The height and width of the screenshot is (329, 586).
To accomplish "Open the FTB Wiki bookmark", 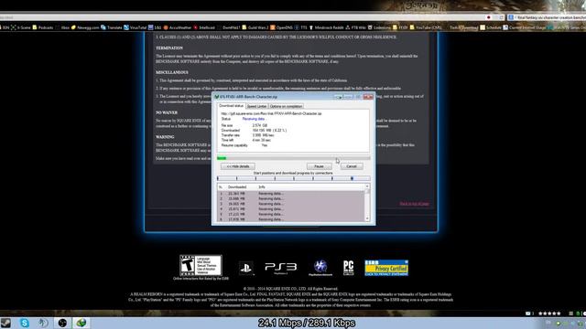I will click(x=355, y=27).
